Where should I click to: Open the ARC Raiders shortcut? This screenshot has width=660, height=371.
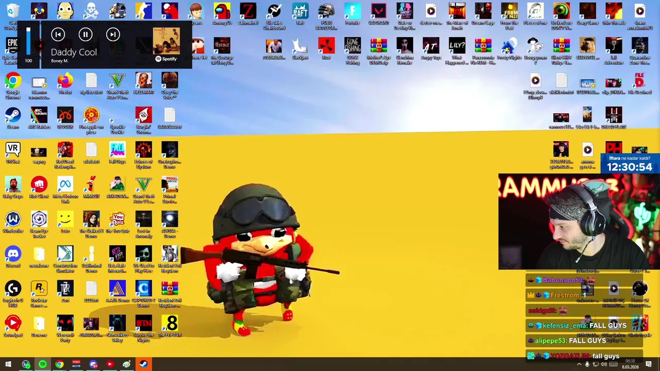coord(39,118)
